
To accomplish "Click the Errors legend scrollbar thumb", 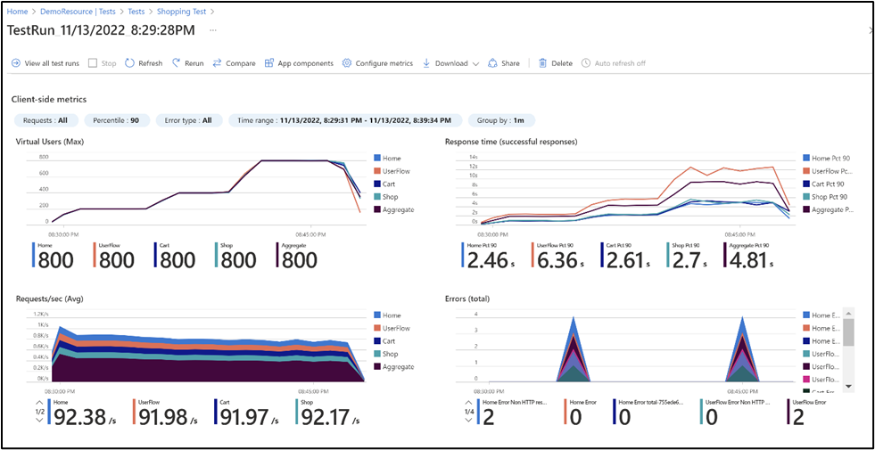I will pyautogui.click(x=848, y=331).
